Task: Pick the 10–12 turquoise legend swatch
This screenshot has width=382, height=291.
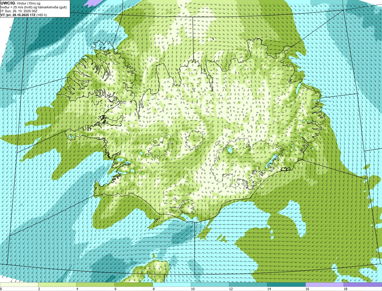Action: 210,285
